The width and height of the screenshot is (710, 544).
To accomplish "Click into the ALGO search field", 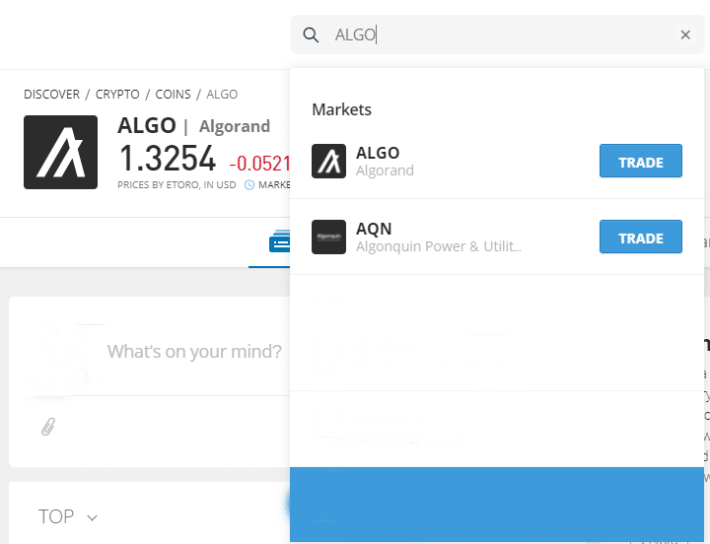I will point(498,34).
